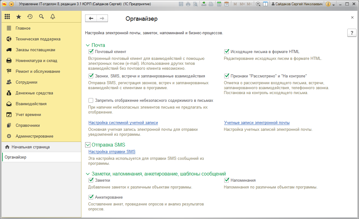Collapse the Почта group
This screenshot has height=219, width=359.
point(88,45)
